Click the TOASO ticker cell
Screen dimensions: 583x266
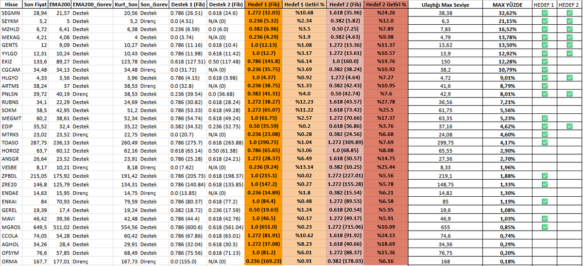pos(12,142)
